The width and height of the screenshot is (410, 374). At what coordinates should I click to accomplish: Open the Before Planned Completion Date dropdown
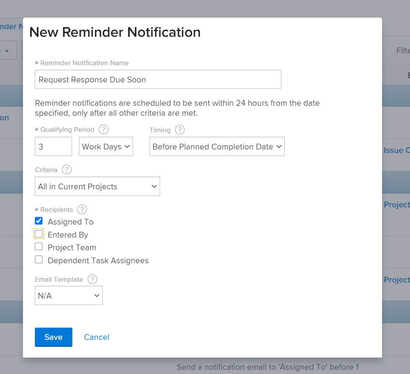coord(217,146)
